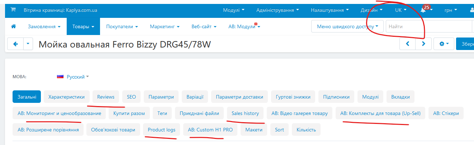Go to next product chevron
The height and width of the screenshot is (145, 474).
tap(423, 44)
